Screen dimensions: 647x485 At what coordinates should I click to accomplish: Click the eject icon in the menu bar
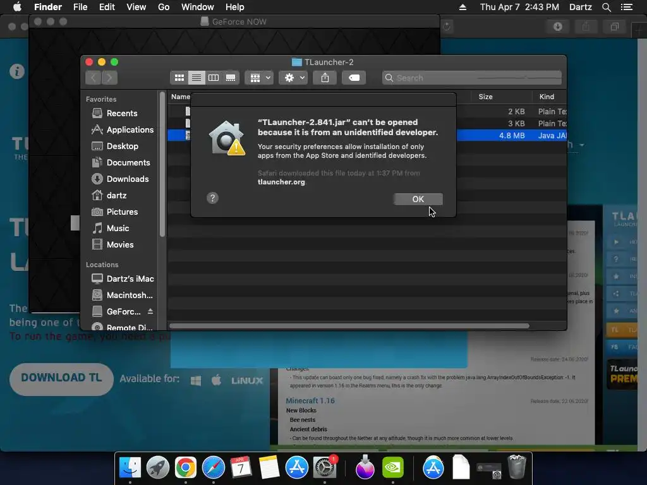463,7
